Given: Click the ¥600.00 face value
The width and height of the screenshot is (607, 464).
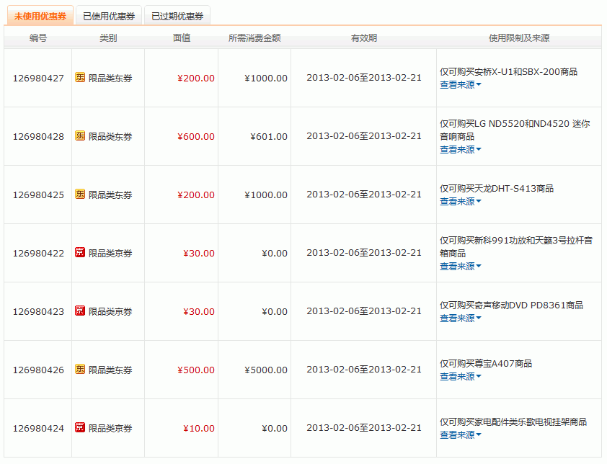Looking at the screenshot, I should (x=196, y=137).
